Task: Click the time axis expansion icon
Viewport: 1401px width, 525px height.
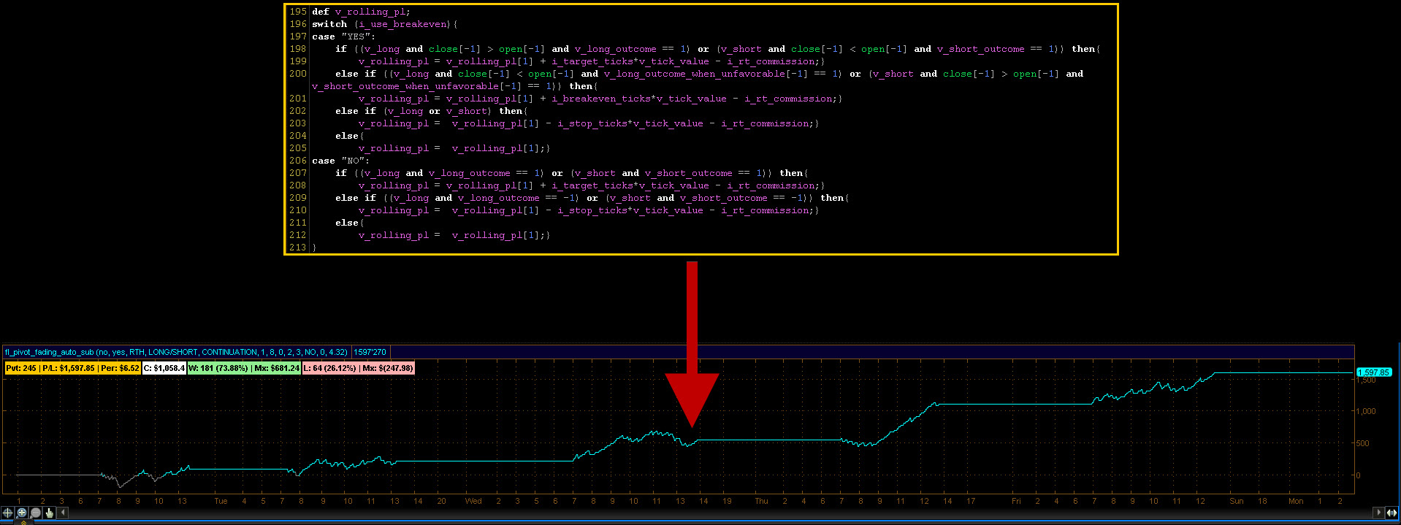Action: pyautogui.click(x=1392, y=513)
